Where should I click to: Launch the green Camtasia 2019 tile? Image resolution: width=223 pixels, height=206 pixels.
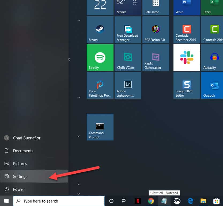[x=212, y=30]
